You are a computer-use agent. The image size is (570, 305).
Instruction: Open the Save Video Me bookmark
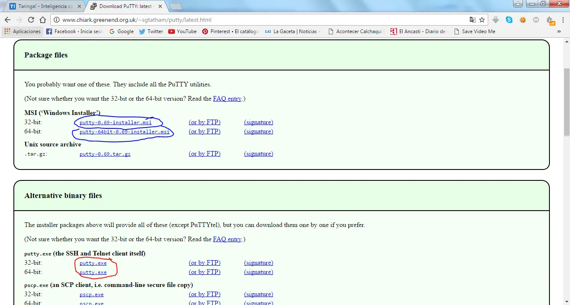pos(474,31)
